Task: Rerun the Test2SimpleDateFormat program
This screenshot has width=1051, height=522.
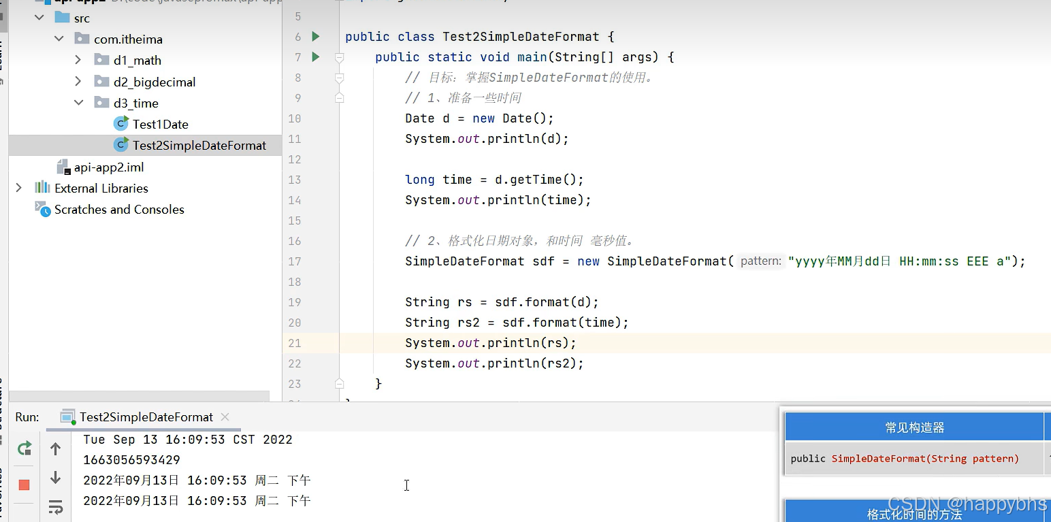Action: click(x=24, y=448)
